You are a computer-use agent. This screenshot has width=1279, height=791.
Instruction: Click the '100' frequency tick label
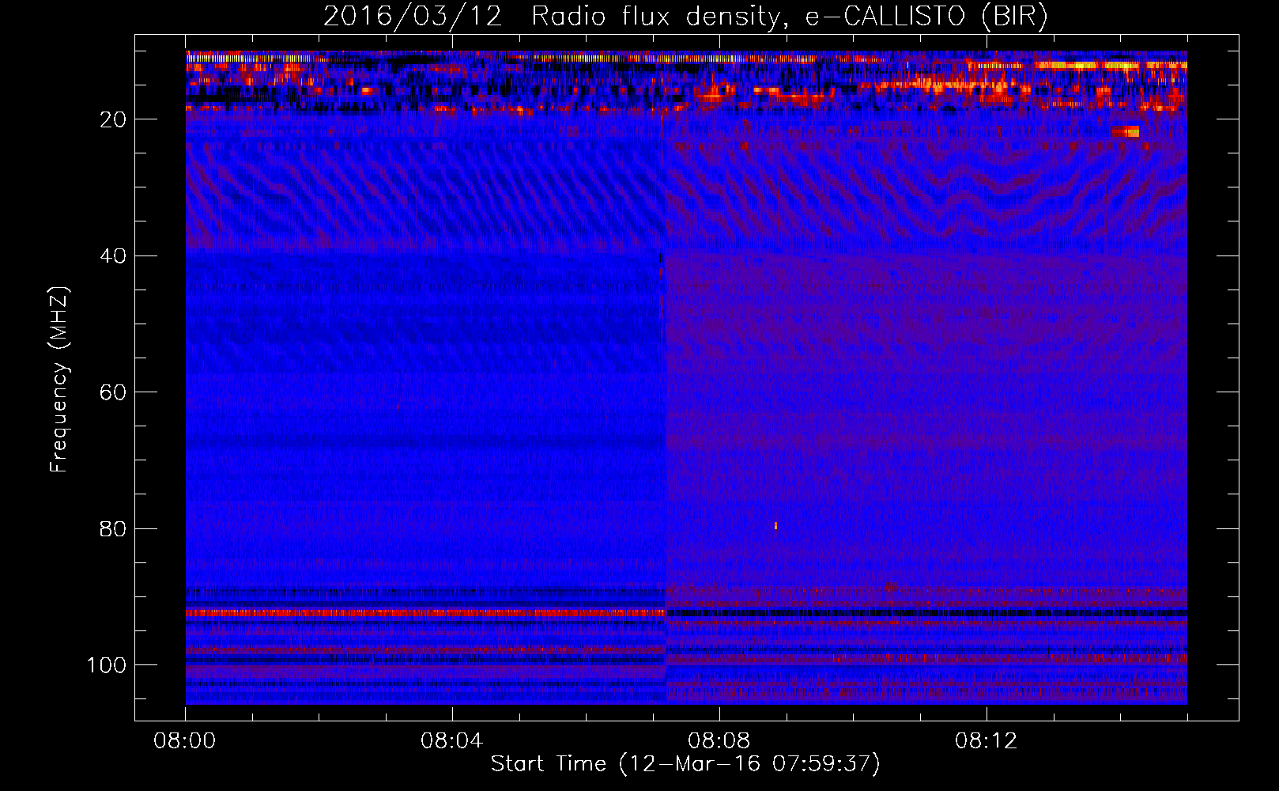pyautogui.click(x=106, y=665)
